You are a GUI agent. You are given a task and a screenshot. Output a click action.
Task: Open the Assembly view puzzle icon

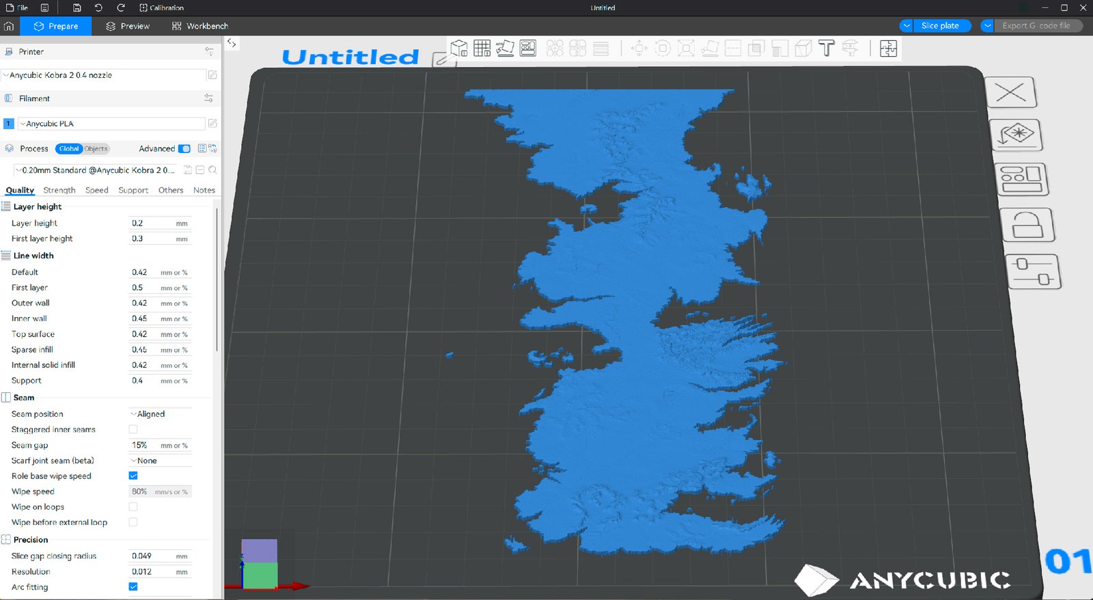[888, 49]
